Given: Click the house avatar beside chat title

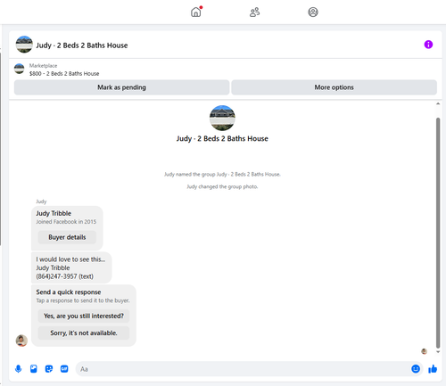Looking at the screenshot, I should (x=24, y=45).
